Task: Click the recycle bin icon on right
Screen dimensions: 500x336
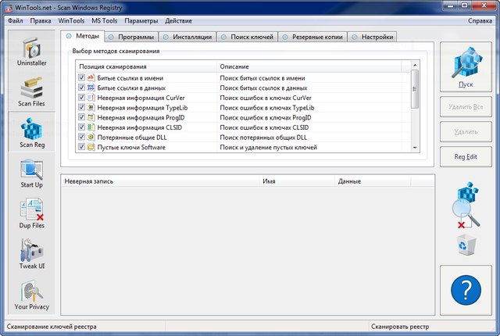Action: [466, 245]
